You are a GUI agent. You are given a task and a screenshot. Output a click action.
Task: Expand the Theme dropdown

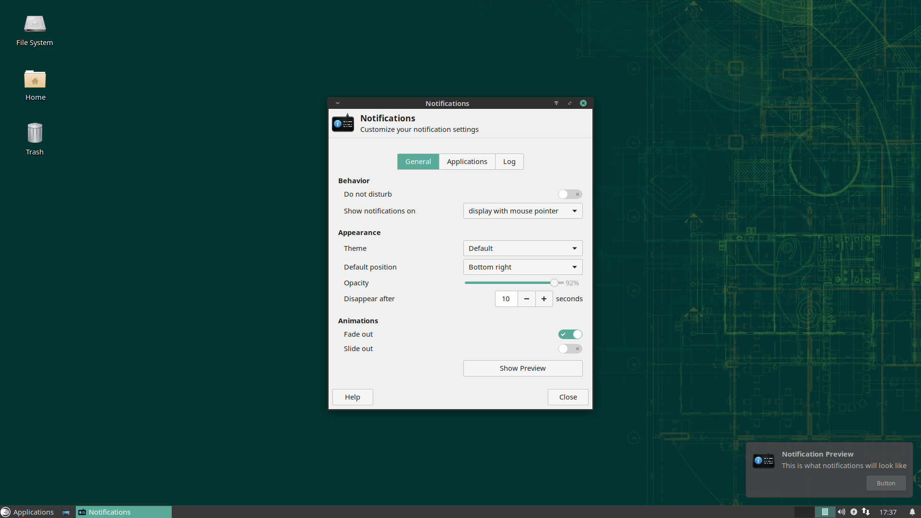pyautogui.click(x=522, y=248)
